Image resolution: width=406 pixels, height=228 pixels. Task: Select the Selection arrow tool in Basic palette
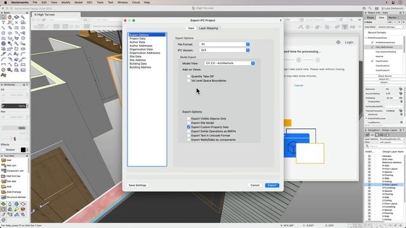click(3, 17)
